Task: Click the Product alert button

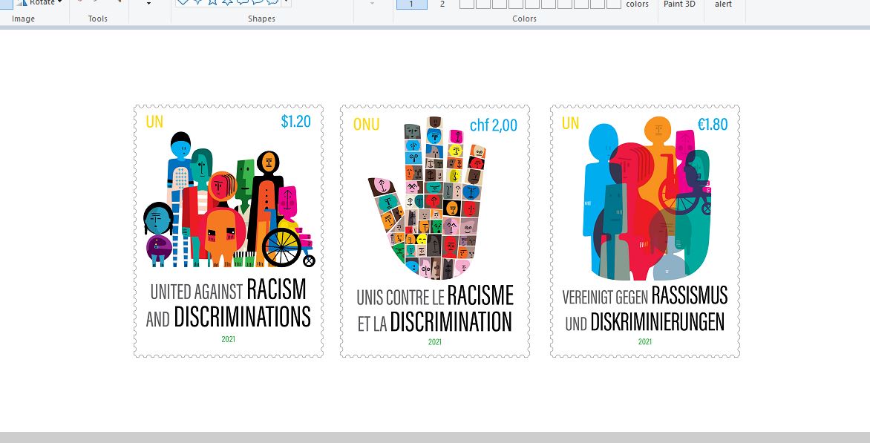Action: (723, 4)
